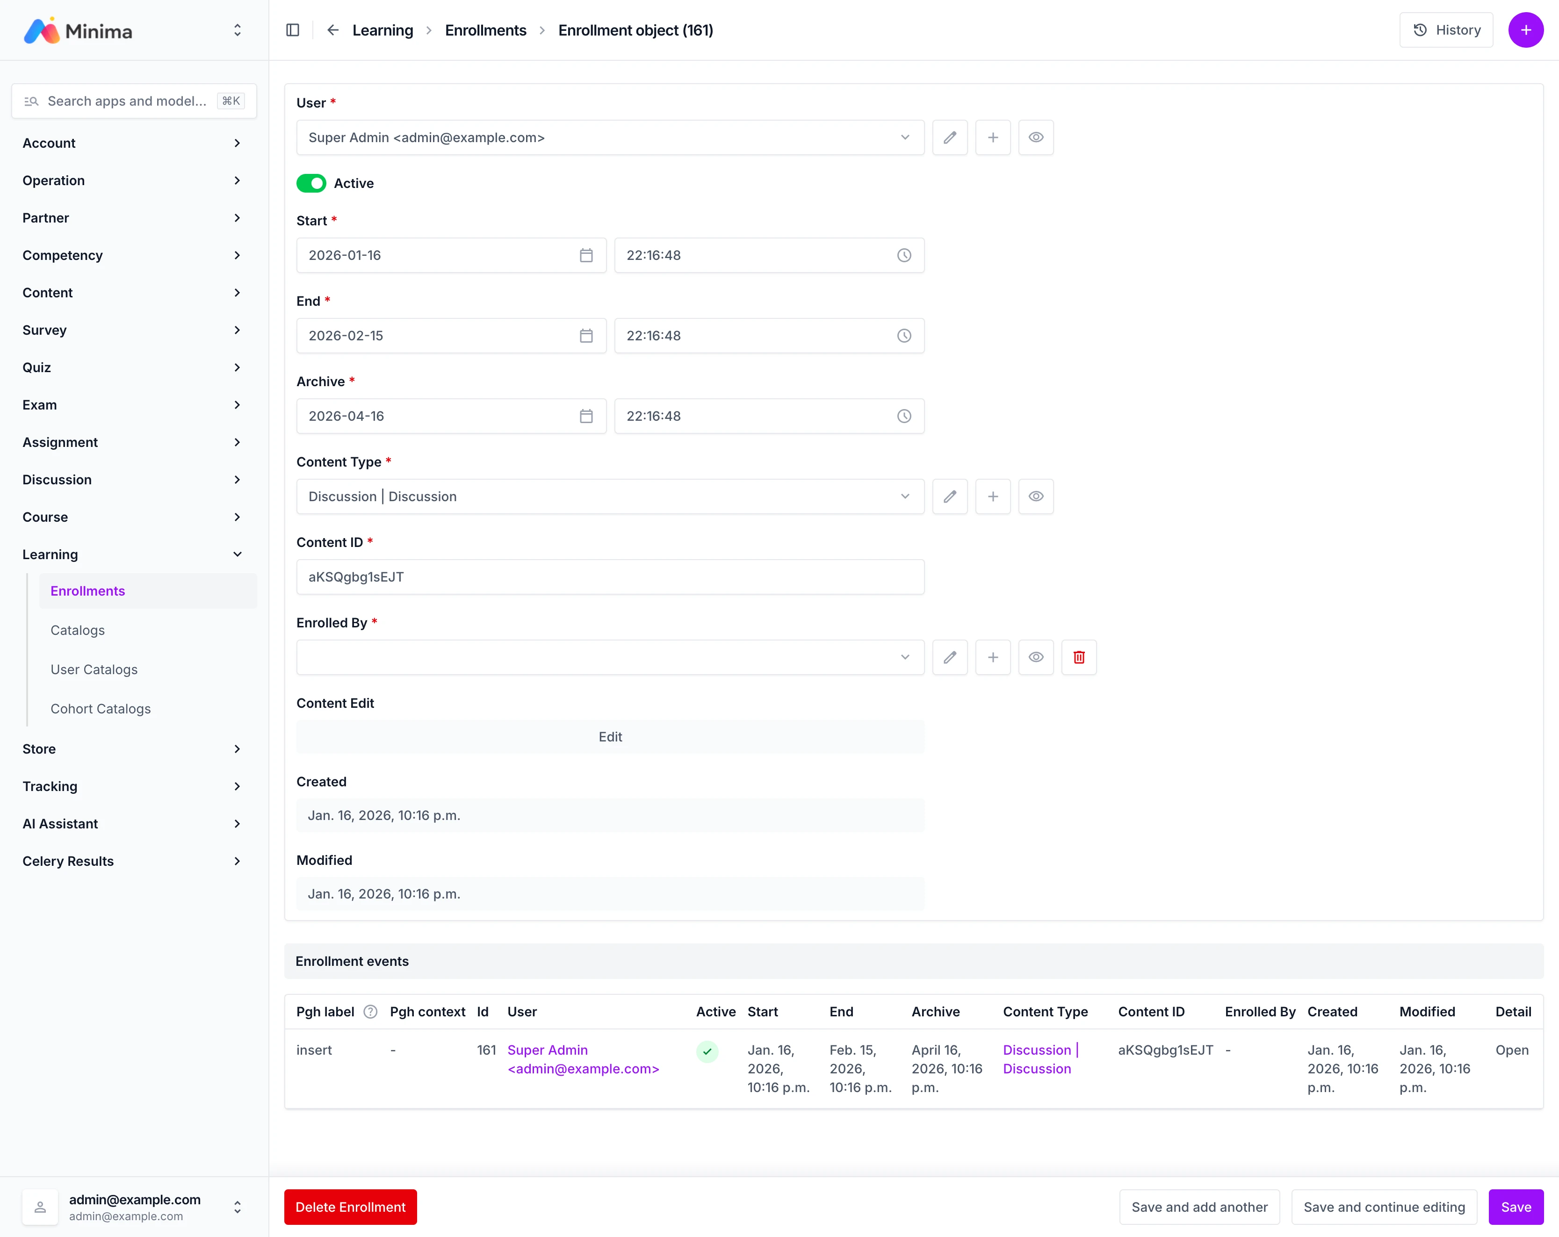Click the Delete Enrollment button
1559x1237 pixels.
click(350, 1207)
